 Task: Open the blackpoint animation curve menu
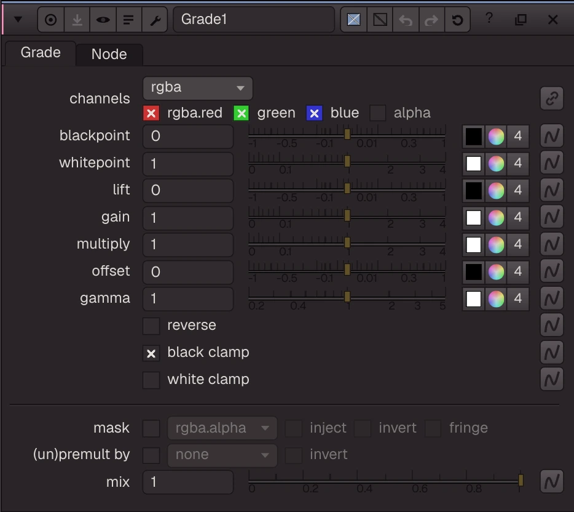[552, 136]
